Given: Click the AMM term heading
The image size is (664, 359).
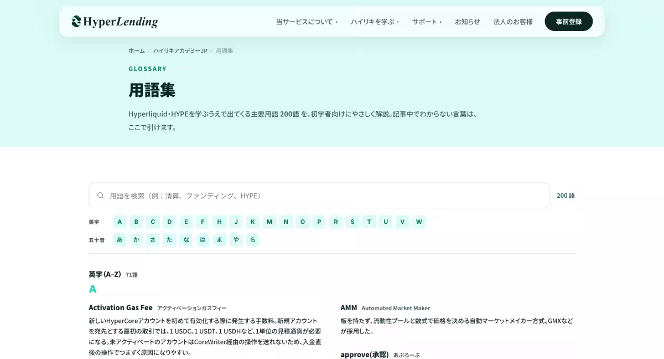Looking at the screenshot, I should (349, 307).
